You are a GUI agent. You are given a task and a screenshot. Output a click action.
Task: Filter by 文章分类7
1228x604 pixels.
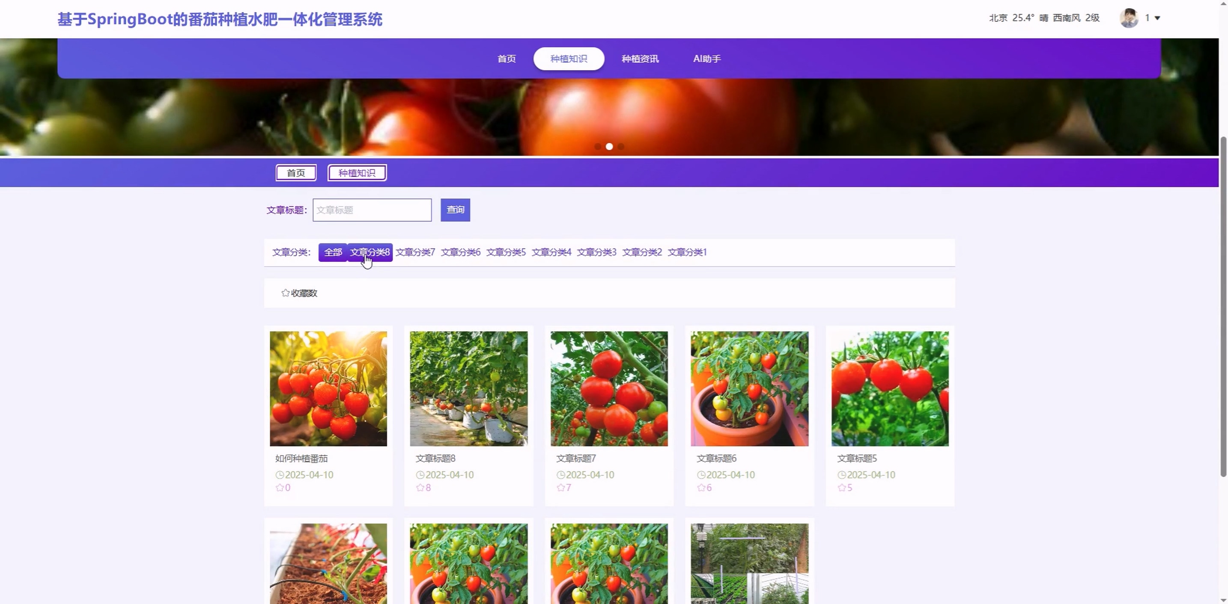pyautogui.click(x=415, y=252)
